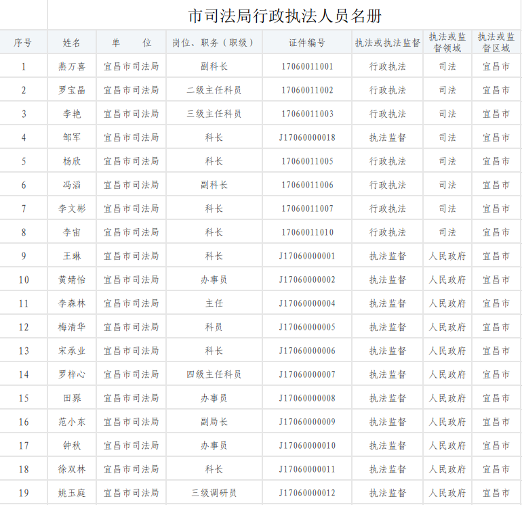
Task: Select the name cell 黄婧怡
Action: point(72,280)
